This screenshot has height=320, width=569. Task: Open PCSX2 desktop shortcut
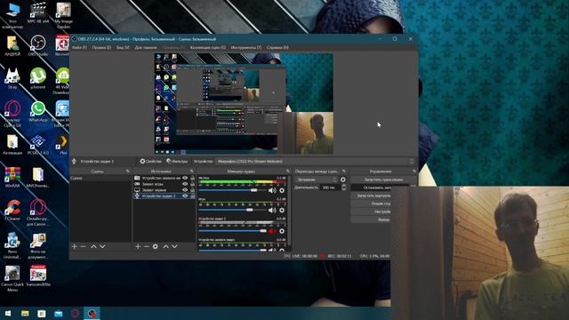[37, 145]
